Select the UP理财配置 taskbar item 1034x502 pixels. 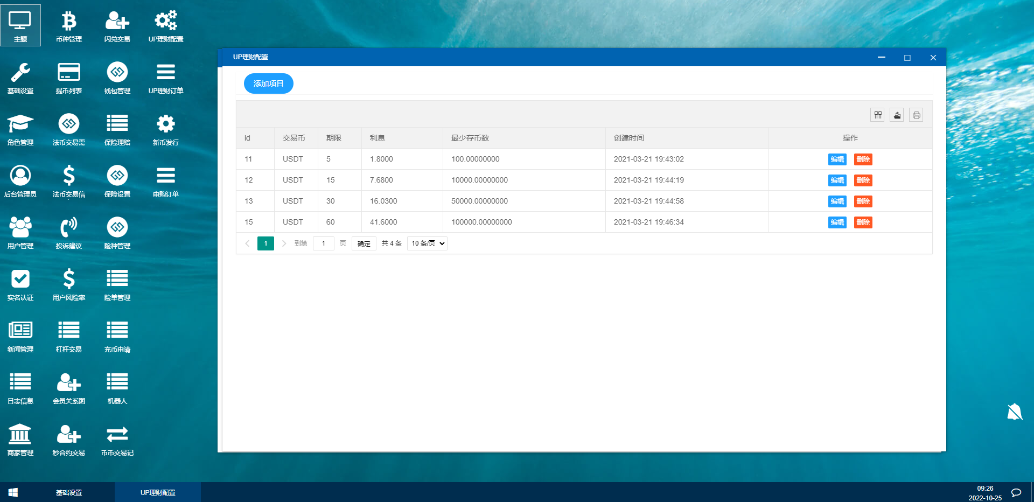[158, 492]
